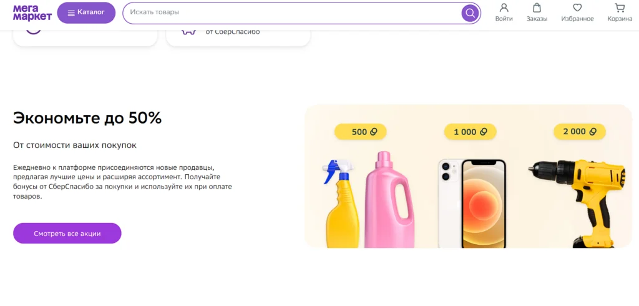This screenshot has height=306, width=639.
Task: Click the от СберСпасибо card text
Action: 232,32
